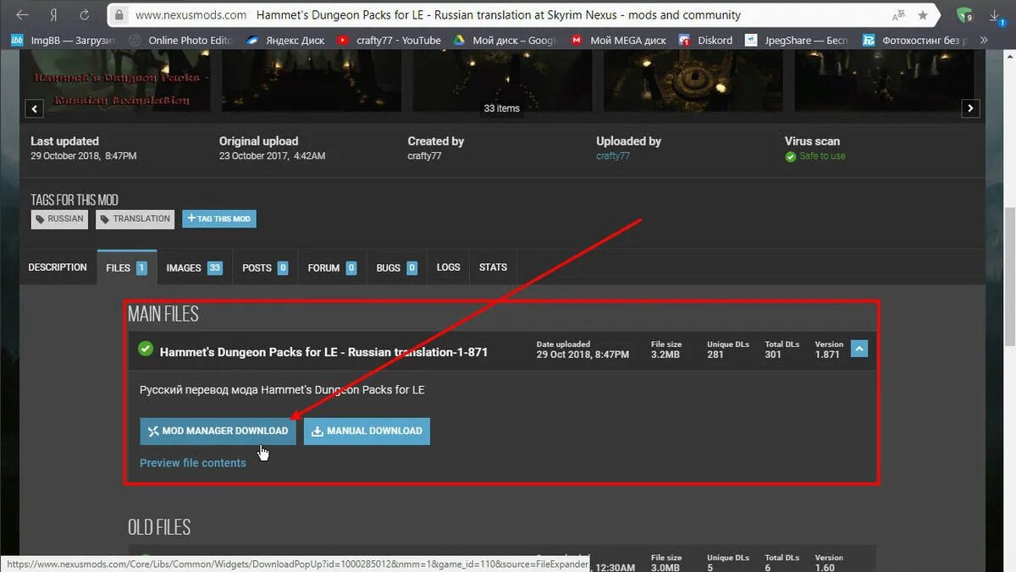The width and height of the screenshot is (1016, 572).
Task: Switch to the FORUM tab
Action: (x=332, y=267)
